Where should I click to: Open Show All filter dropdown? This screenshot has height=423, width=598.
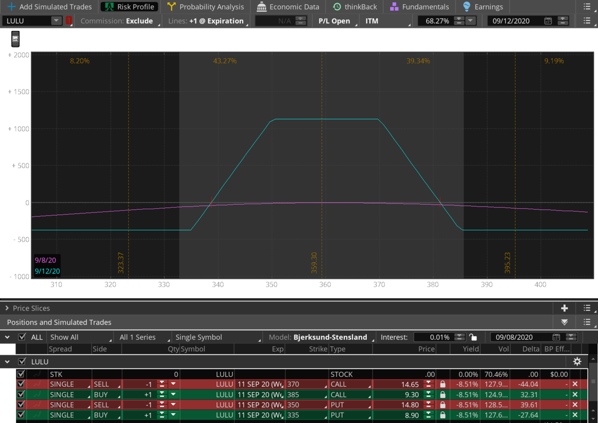[x=80, y=337]
